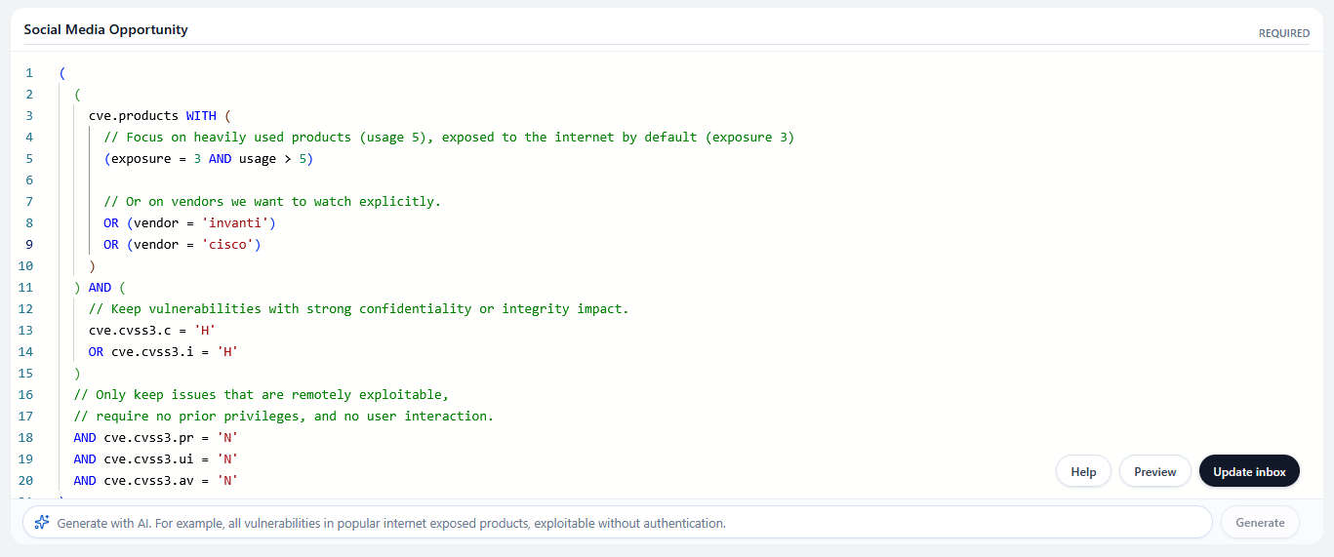Click the AND cve.cvss3.av = 'N' line
This screenshot has height=557, width=1334.
pos(156,480)
